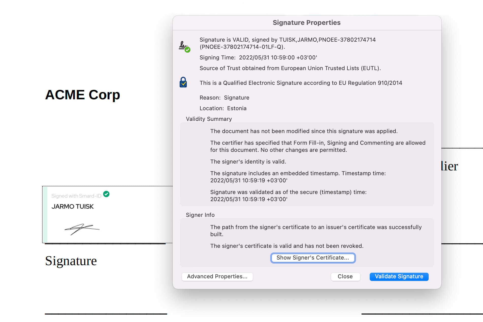Click the signer's identity is valid line
483x322 pixels.
[248, 162]
